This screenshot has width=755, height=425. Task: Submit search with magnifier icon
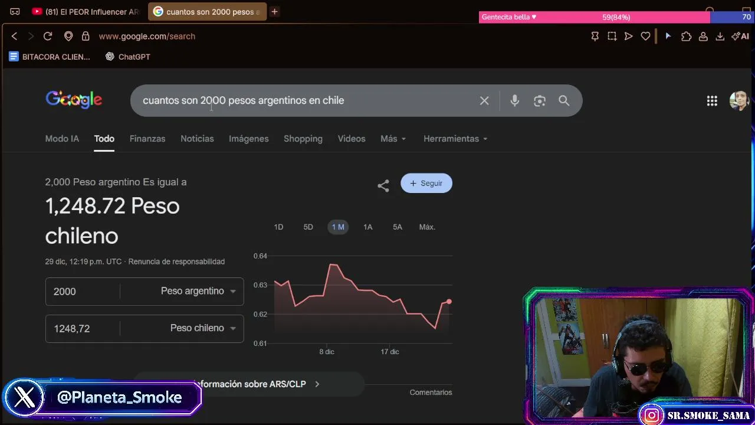564,101
